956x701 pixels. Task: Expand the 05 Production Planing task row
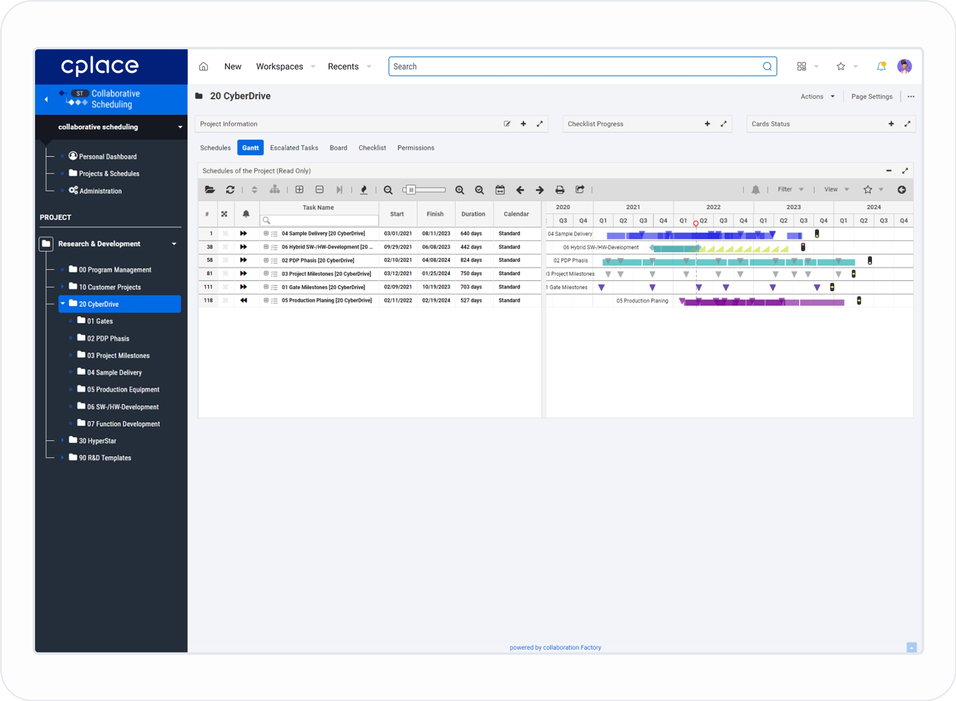(x=266, y=300)
